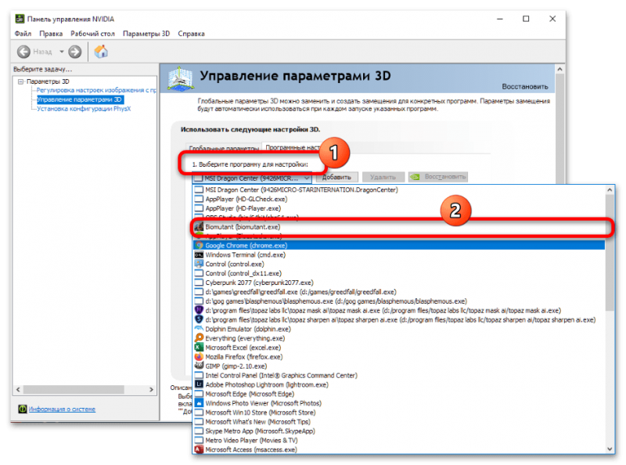
Task: Click the Удалить button
Action: point(383,177)
